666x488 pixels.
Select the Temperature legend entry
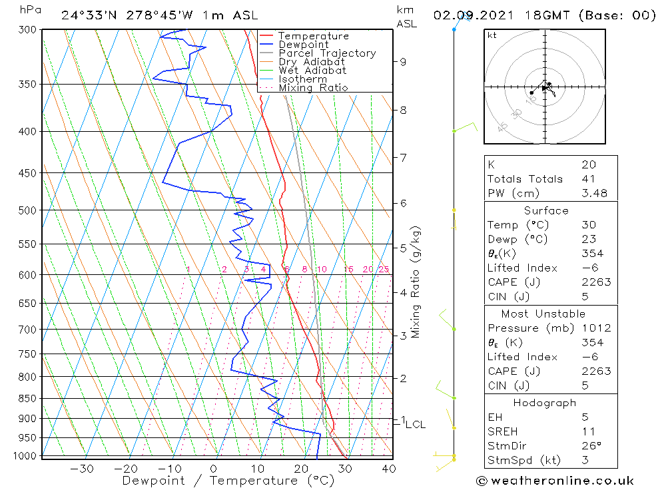pos(314,36)
